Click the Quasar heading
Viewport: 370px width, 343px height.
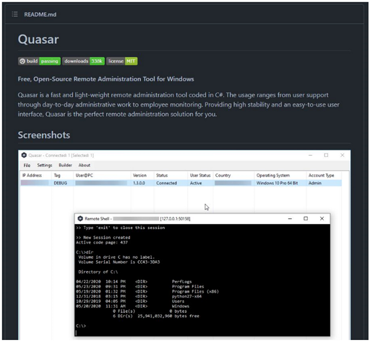38,39
